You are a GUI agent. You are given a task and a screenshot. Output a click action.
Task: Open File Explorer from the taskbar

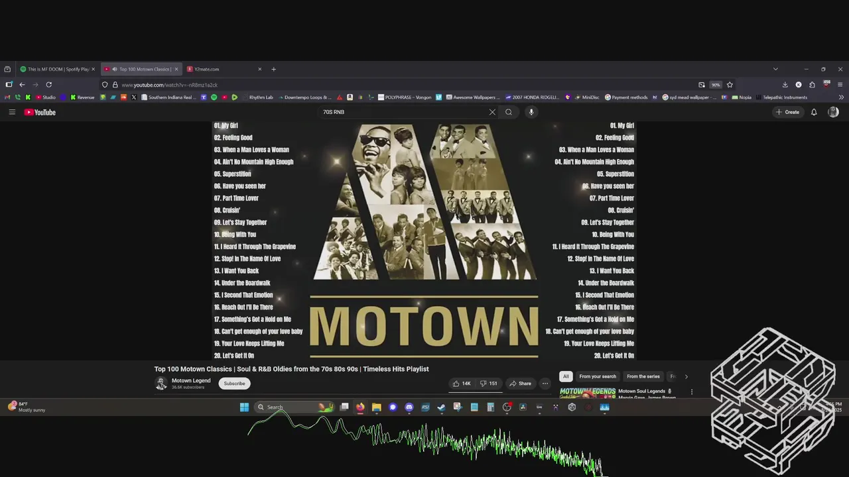[376, 407]
